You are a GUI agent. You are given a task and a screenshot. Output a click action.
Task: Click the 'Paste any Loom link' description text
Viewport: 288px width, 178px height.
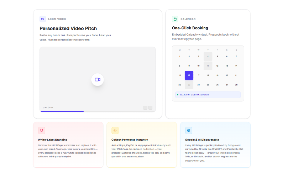tap(75, 37)
